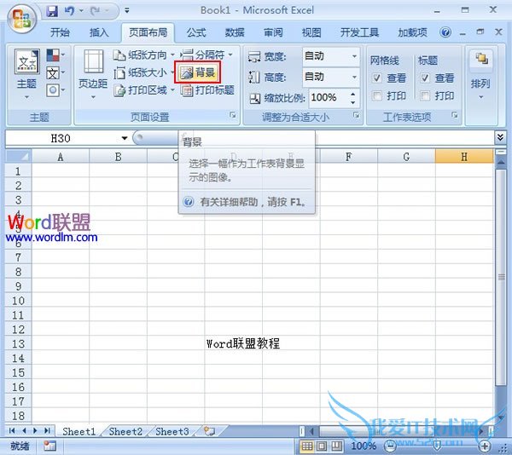Switch to the View (视图) tab
Screen dimensions: 512x455
coord(311,32)
